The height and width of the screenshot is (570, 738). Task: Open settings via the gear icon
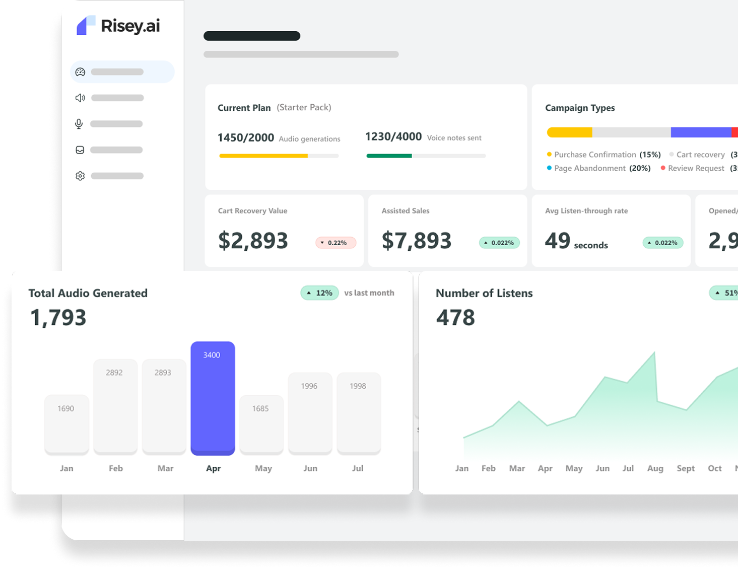click(80, 176)
